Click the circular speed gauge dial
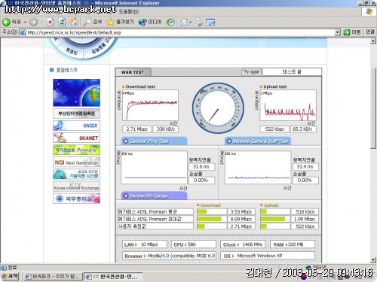Screen dimensions: 377x282 (x=218, y=108)
